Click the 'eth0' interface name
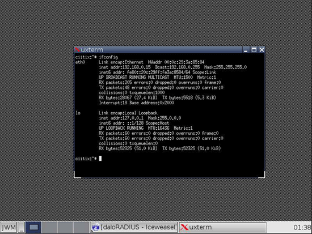 [80, 62]
